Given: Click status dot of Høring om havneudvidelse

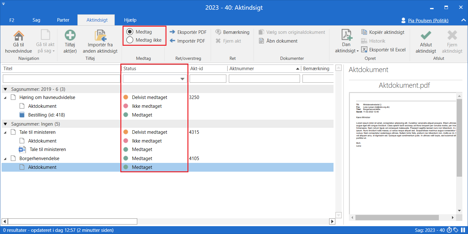Looking at the screenshot, I should pyautogui.click(x=126, y=97).
